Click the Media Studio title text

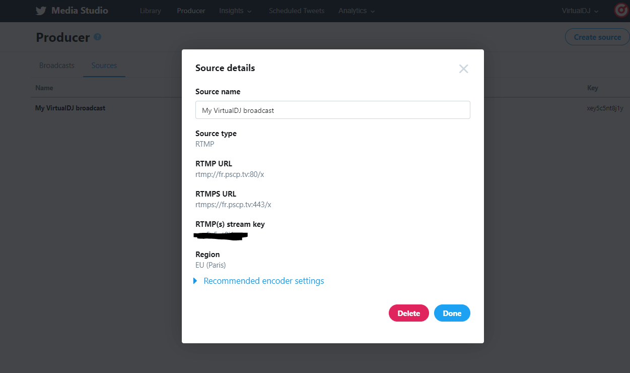tap(80, 11)
